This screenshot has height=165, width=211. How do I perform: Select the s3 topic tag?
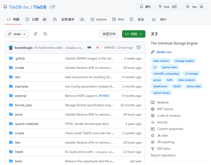[x=155, y=67]
